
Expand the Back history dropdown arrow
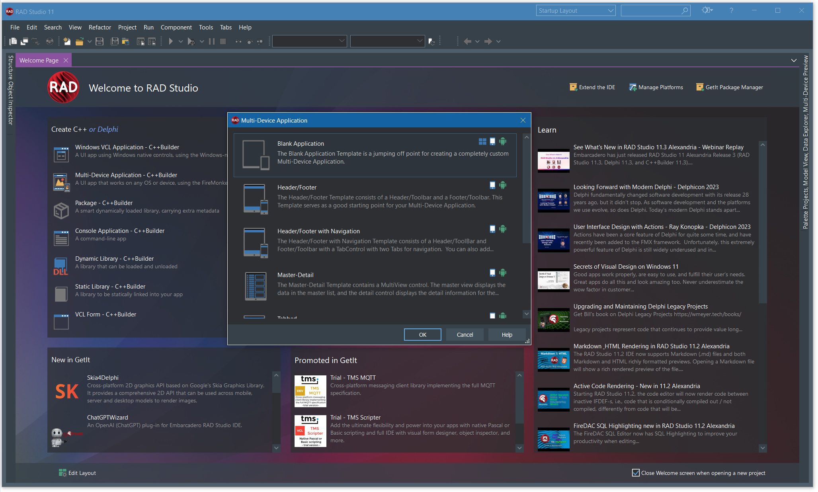[477, 41]
